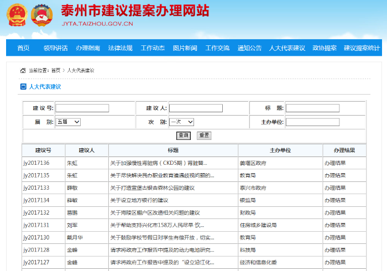Click into the 建议人 text field
Viewport: 387px width, 271px height.
[x=196, y=108]
